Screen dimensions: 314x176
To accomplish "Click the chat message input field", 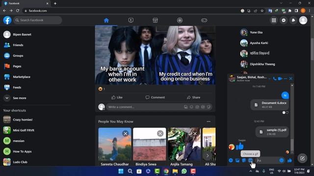I will pyautogui.click(x=267, y=160).
